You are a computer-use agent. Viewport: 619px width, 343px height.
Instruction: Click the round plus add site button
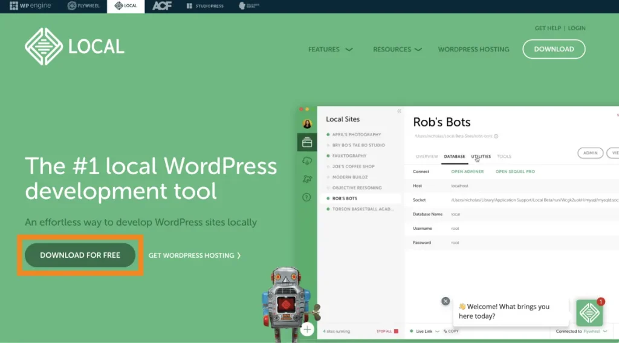click(308, 329)
